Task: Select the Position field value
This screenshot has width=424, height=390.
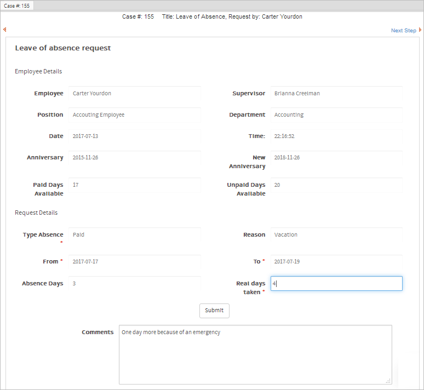Action: (x=135, y=115)
